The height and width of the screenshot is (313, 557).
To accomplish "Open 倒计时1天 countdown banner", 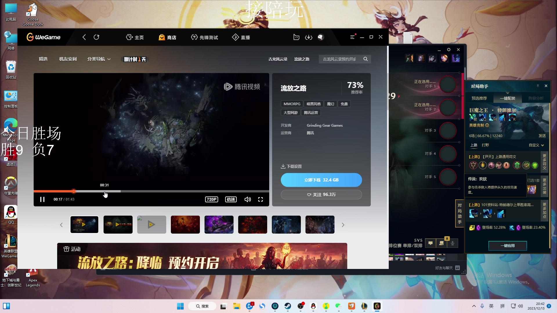I will coord(135,59).
